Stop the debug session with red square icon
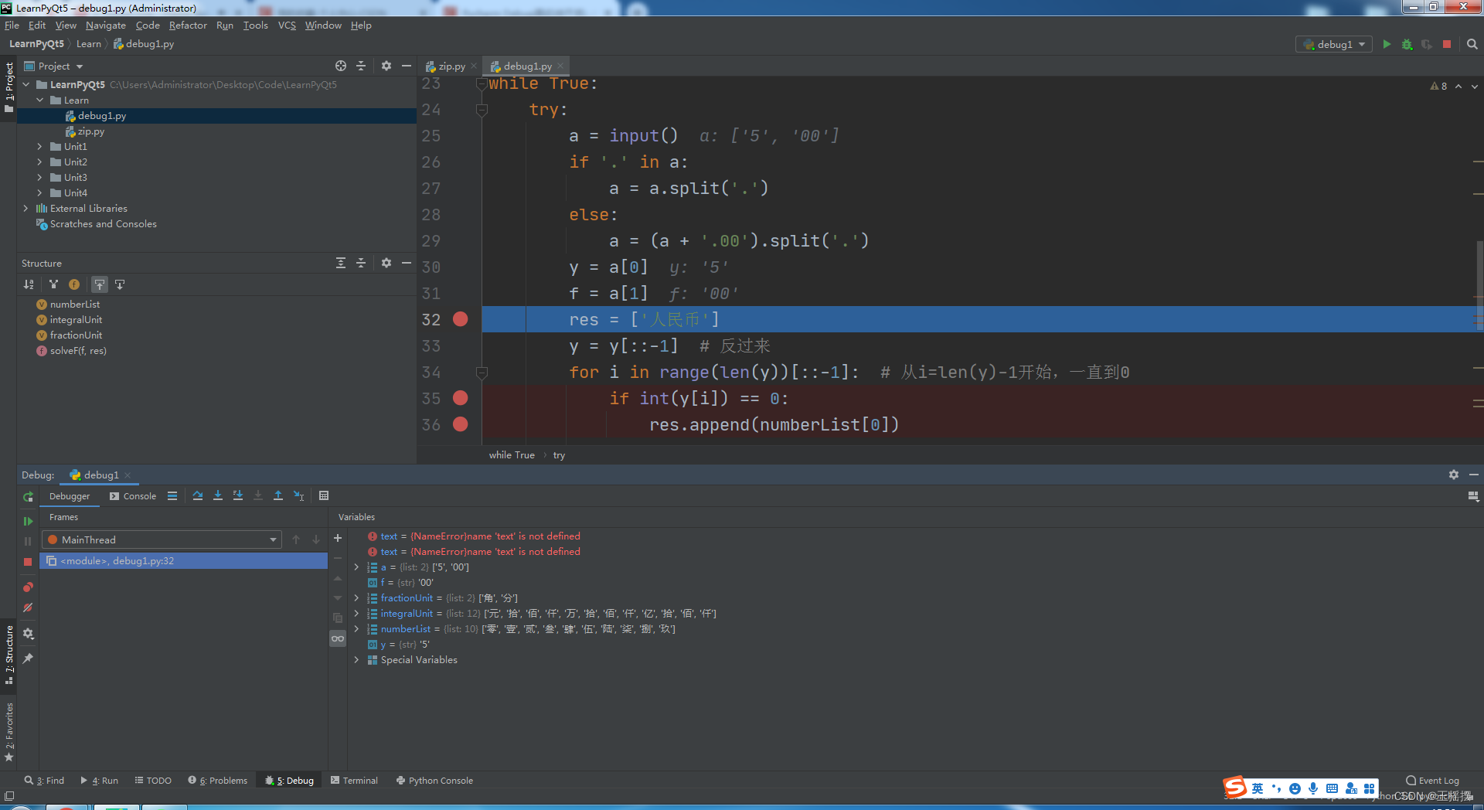1484x810 pixels. click(28, 561)
